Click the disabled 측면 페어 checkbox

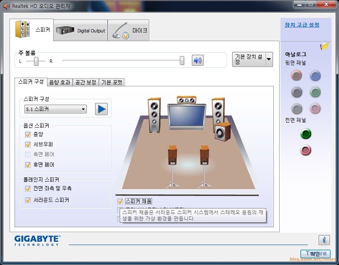coord(28,155)
